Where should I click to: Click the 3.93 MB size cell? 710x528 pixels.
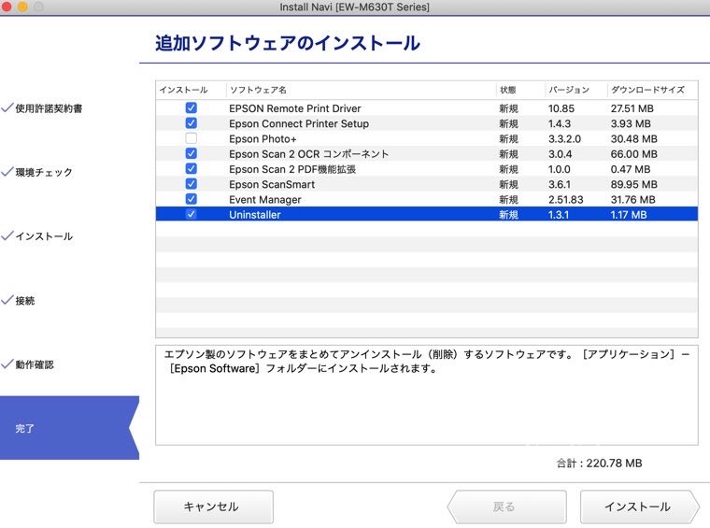click(x=631, y=123)
